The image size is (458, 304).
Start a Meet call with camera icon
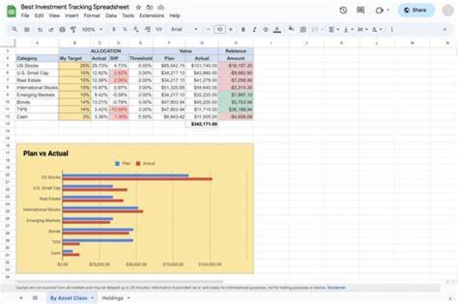point(379,10)
